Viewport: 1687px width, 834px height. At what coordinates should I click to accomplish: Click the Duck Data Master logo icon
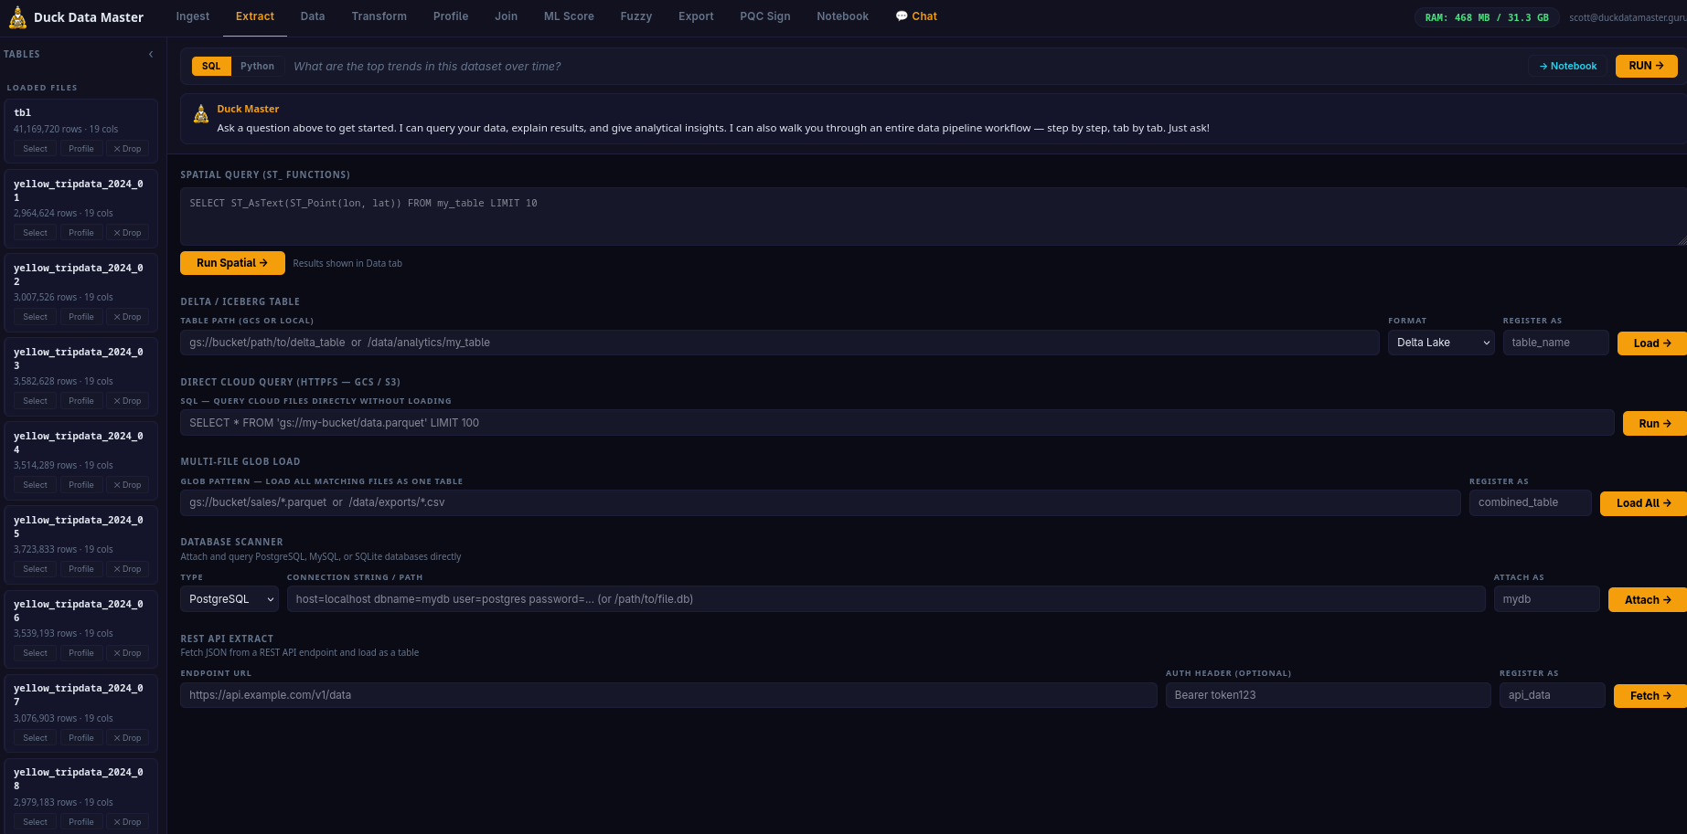coord(17,17)
